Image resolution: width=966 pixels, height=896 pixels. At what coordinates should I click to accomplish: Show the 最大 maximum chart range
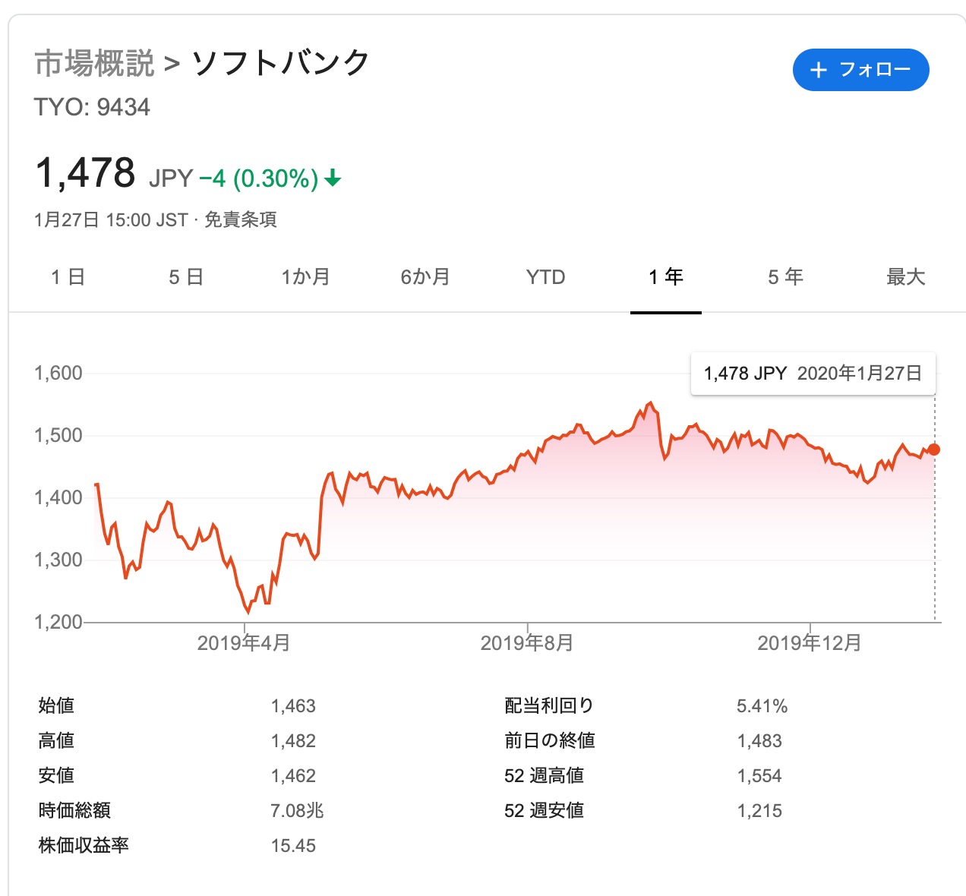tap(906, 277)
